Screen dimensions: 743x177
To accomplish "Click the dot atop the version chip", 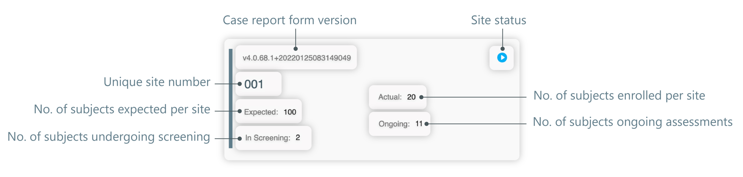I will 295,49.
